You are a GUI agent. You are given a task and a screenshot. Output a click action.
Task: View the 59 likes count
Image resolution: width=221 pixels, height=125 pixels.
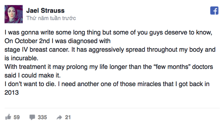(17, 117)
